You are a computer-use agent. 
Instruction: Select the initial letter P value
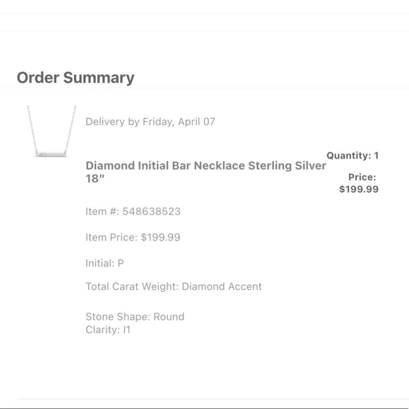coord(121,263)
